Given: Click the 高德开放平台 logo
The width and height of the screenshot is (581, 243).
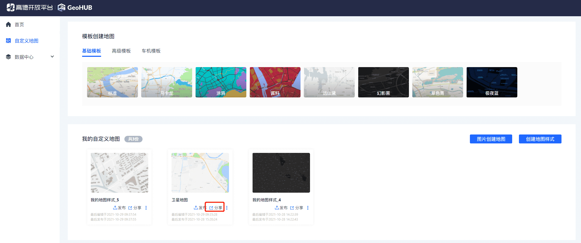Looking at the screenshot, I should pos(30,8).
